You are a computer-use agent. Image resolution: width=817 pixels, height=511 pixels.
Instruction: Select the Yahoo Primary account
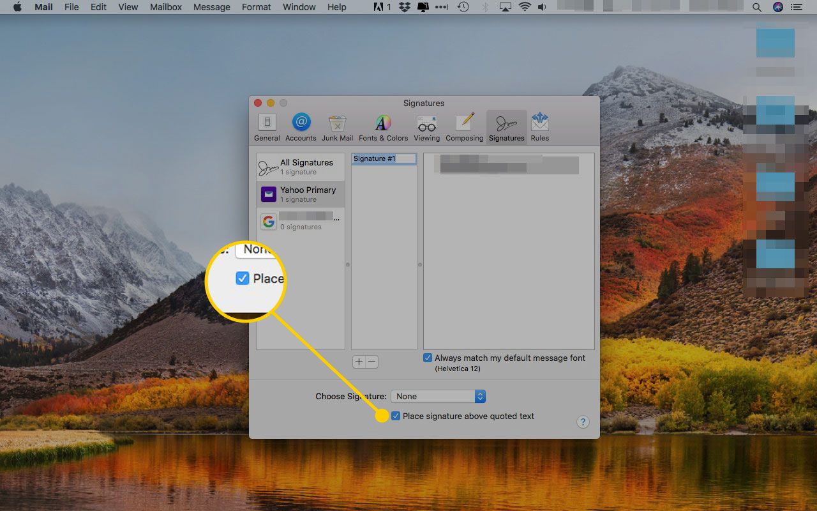[301, 194]
